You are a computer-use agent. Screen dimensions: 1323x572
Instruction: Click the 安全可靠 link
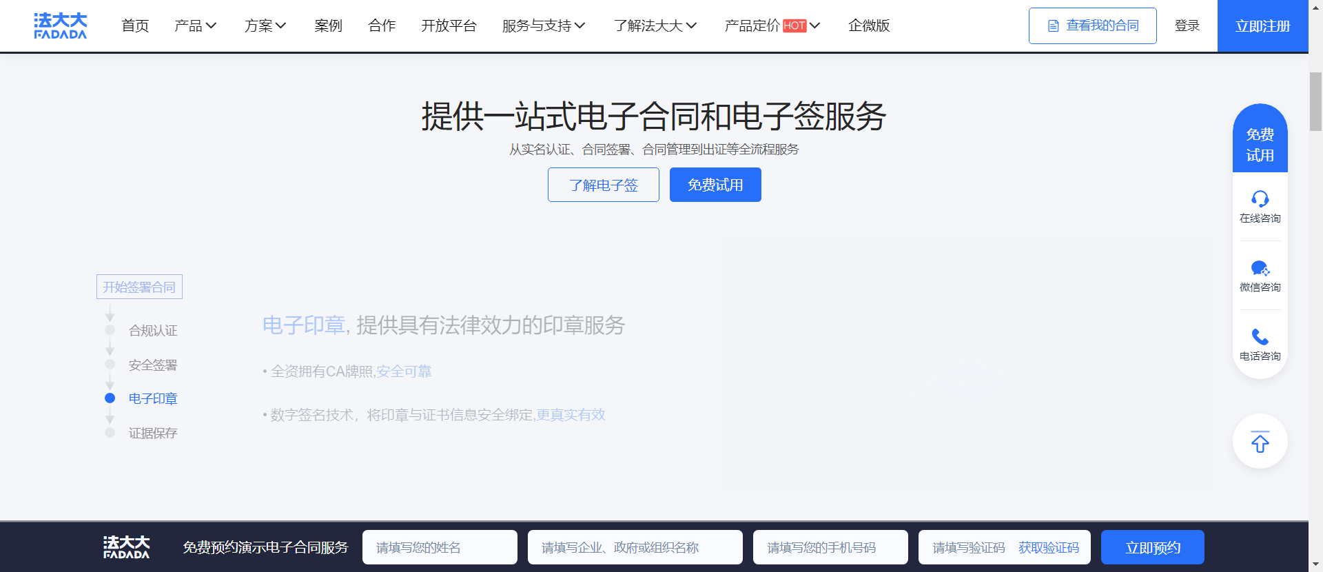(x=404, y=371)
